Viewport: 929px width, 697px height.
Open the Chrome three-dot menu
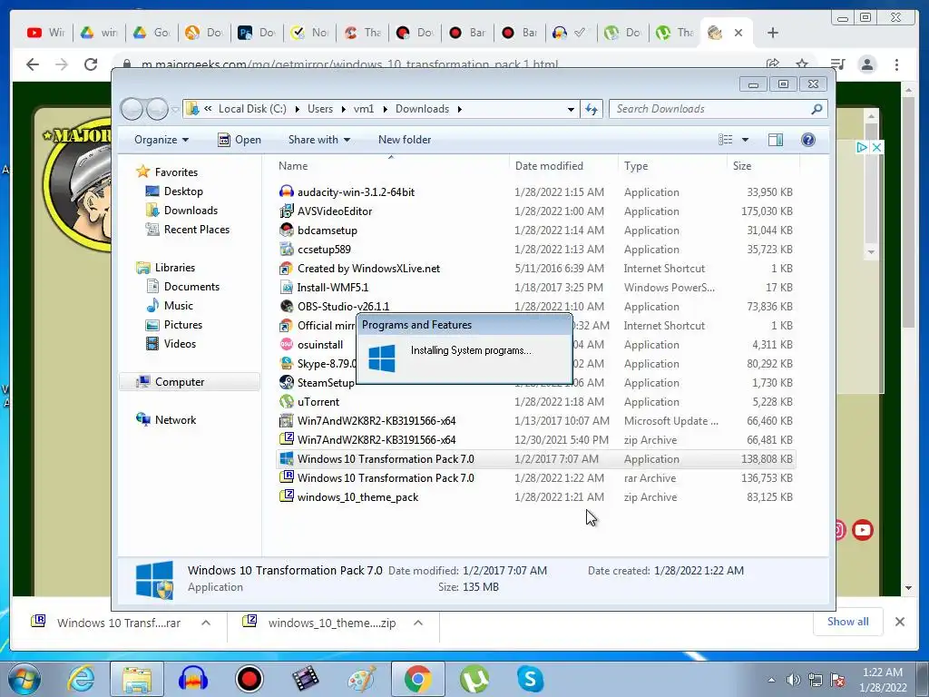click(896, 64)
